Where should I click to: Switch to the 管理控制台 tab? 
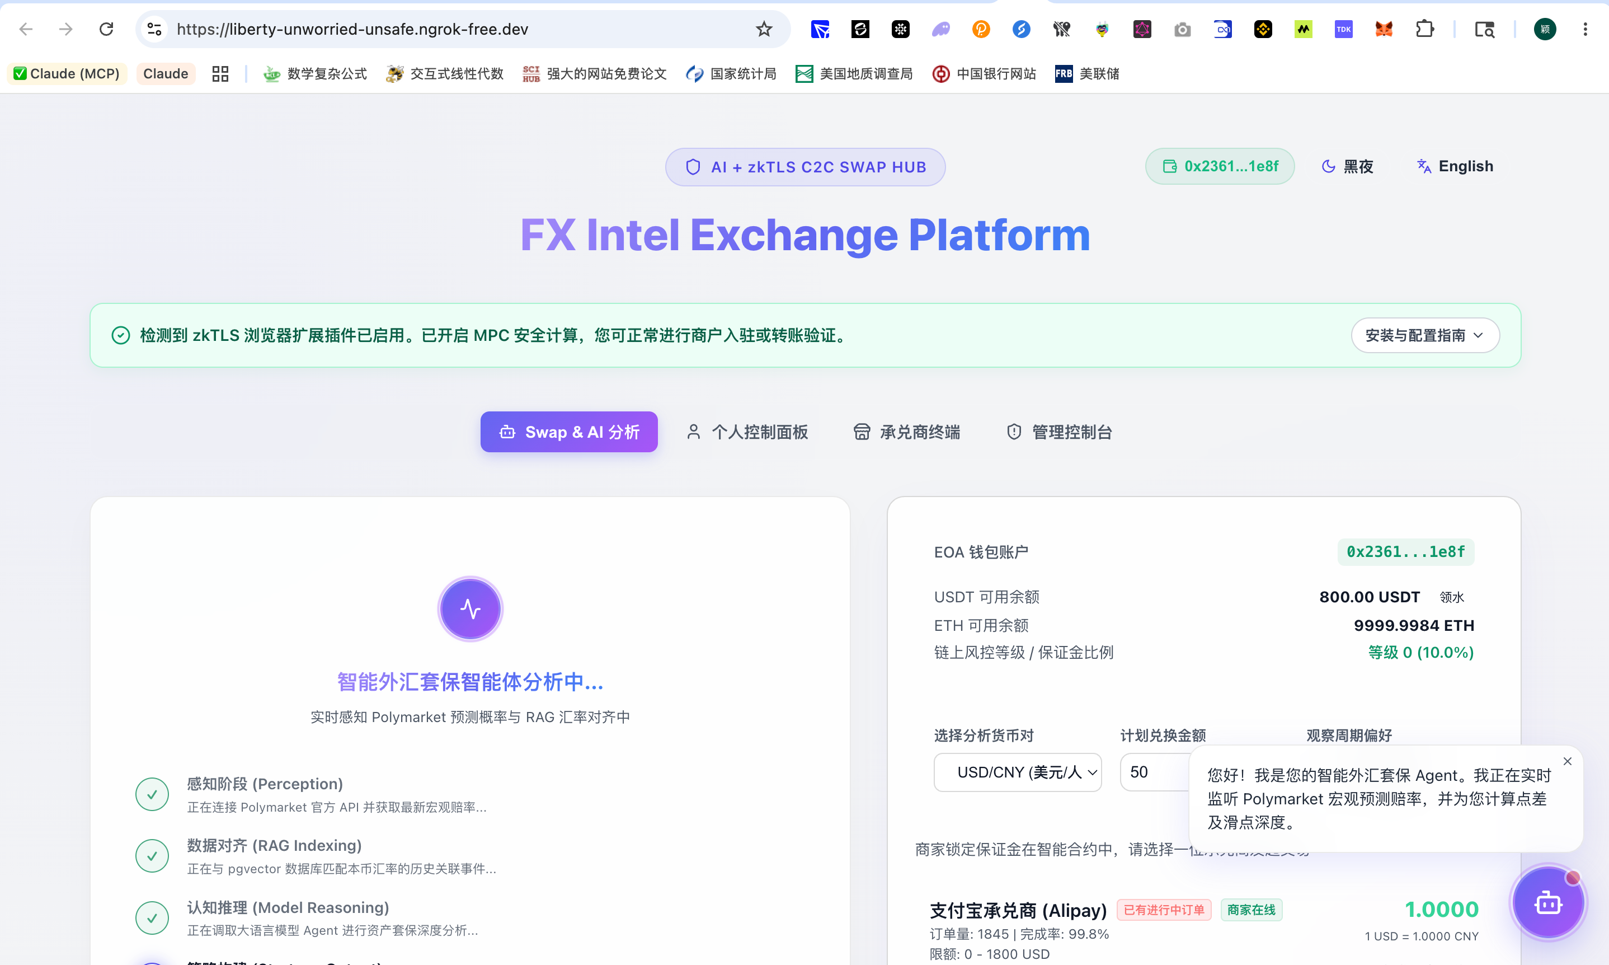click(x=1060, y=432)
